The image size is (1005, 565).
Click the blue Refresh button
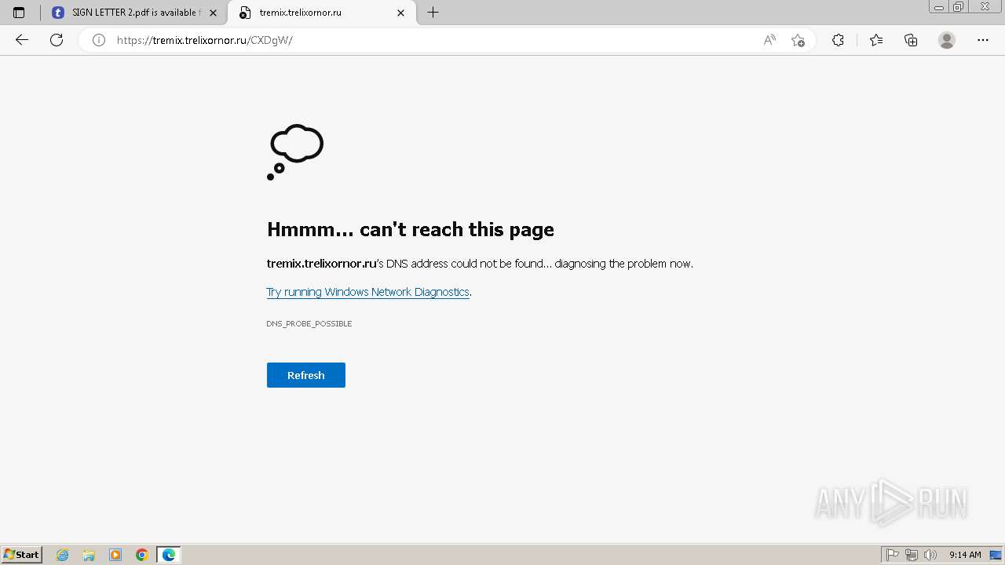(306, 375)
